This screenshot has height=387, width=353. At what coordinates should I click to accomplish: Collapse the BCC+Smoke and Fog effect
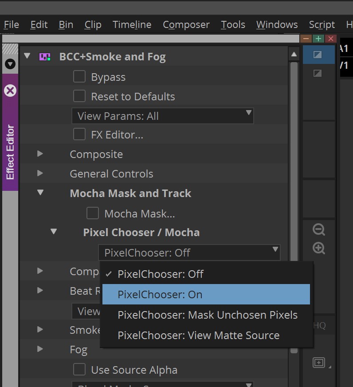(x=27, y=56)
